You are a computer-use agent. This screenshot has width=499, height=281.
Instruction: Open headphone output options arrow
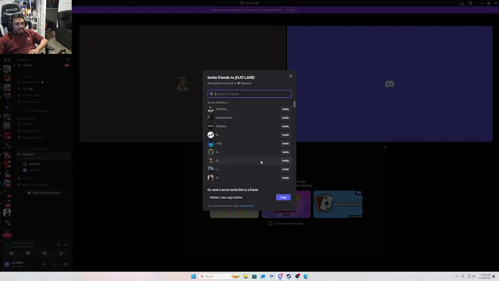(x=59, y=265)
